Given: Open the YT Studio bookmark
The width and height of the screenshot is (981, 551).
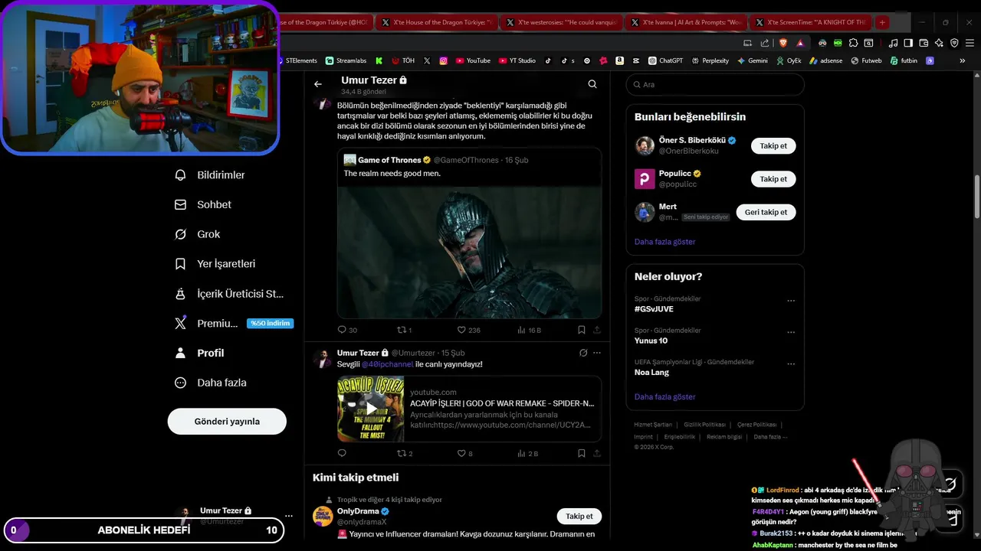Looking at the screenshot, I should [517, 60].
